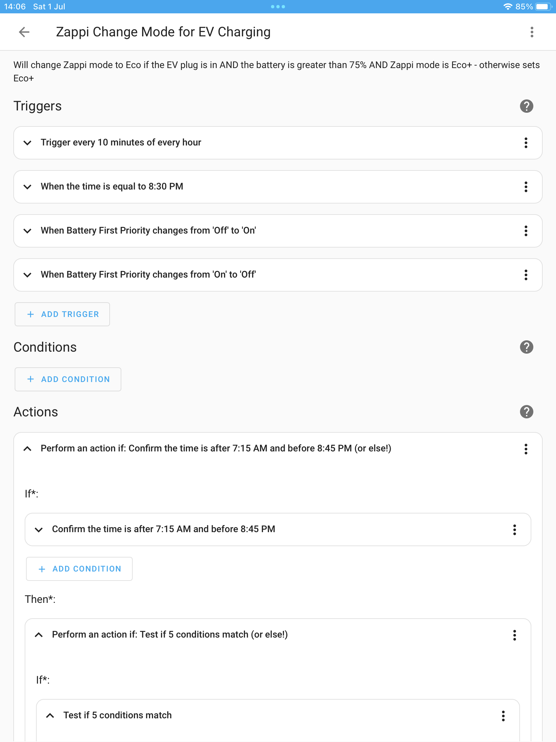Add a condition under the Conditions section

point(68,379)
